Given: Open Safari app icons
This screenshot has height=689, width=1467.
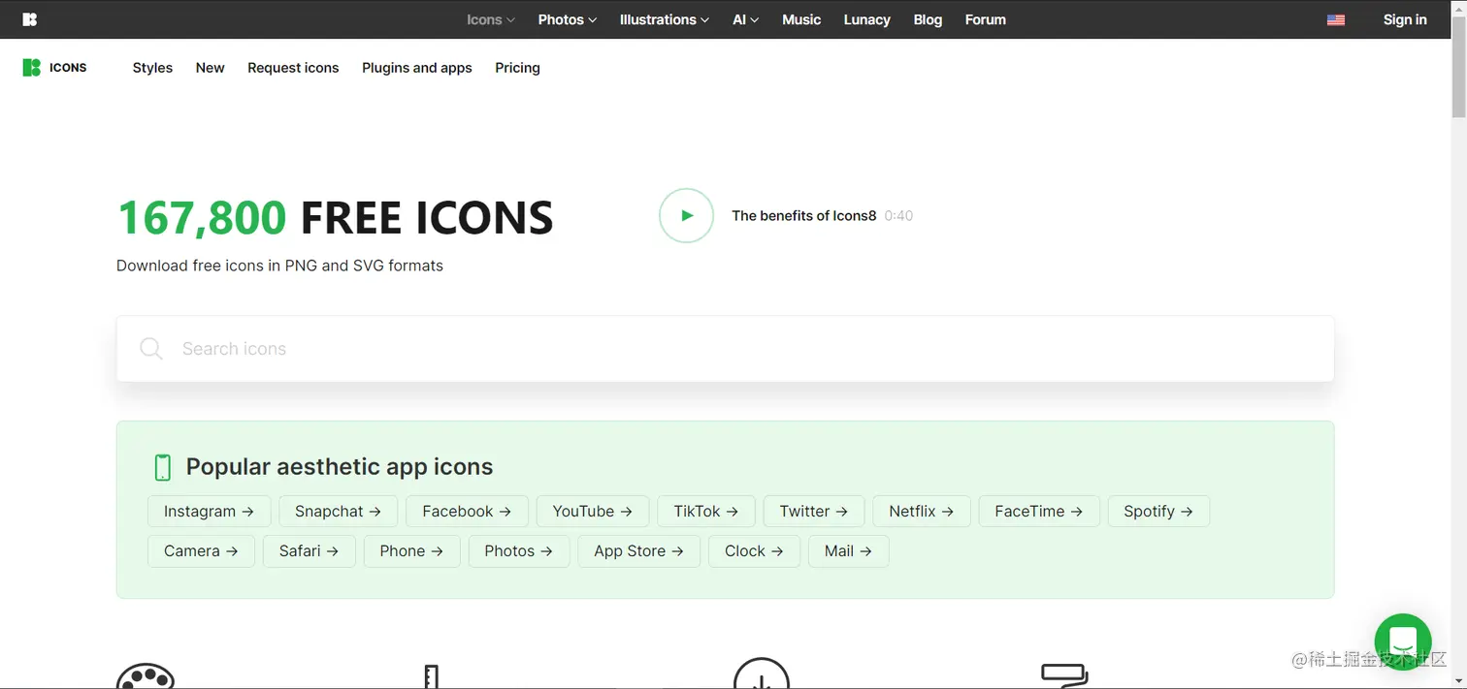Looking at the screenshot, I should click(309, 551).
